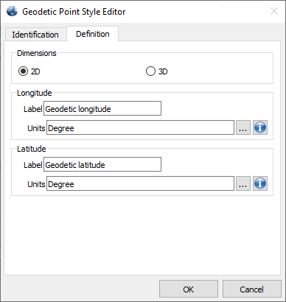Click the Longitude group heading
Viewport: 286px width, 302px height.
click(x=35, y=93)
